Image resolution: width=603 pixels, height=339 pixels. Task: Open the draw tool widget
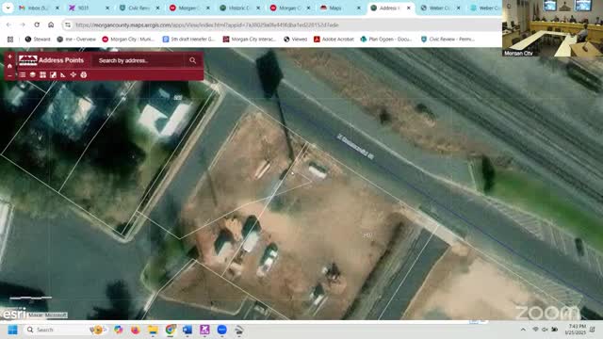tap(53, 75)
